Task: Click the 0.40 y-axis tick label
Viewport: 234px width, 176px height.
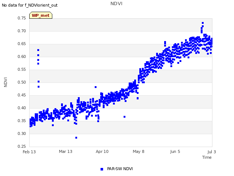Action: [22, 108]
